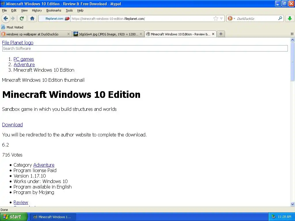Open the Help menu
This screenshot has height=221, width=295.
click(x=80, y=11)
